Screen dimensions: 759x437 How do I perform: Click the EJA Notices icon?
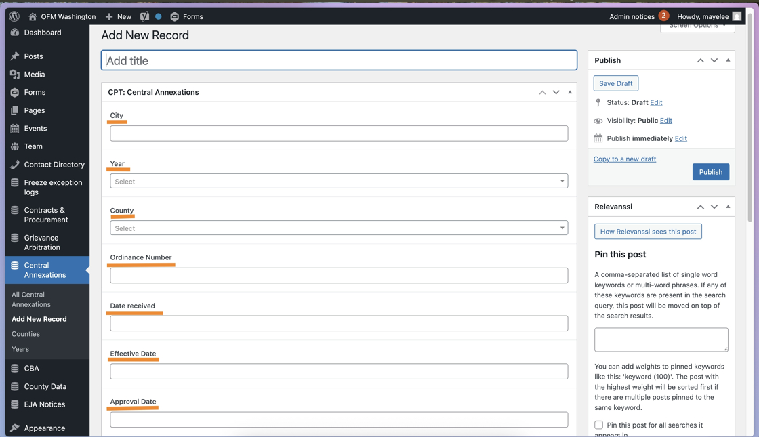click(14, 404)
